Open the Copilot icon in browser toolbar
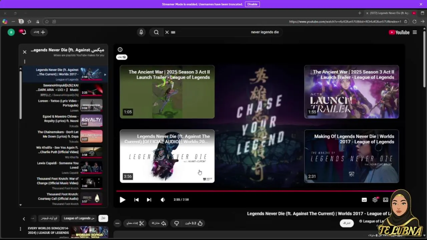The image size is (427, 240). (x=5, y=22)
